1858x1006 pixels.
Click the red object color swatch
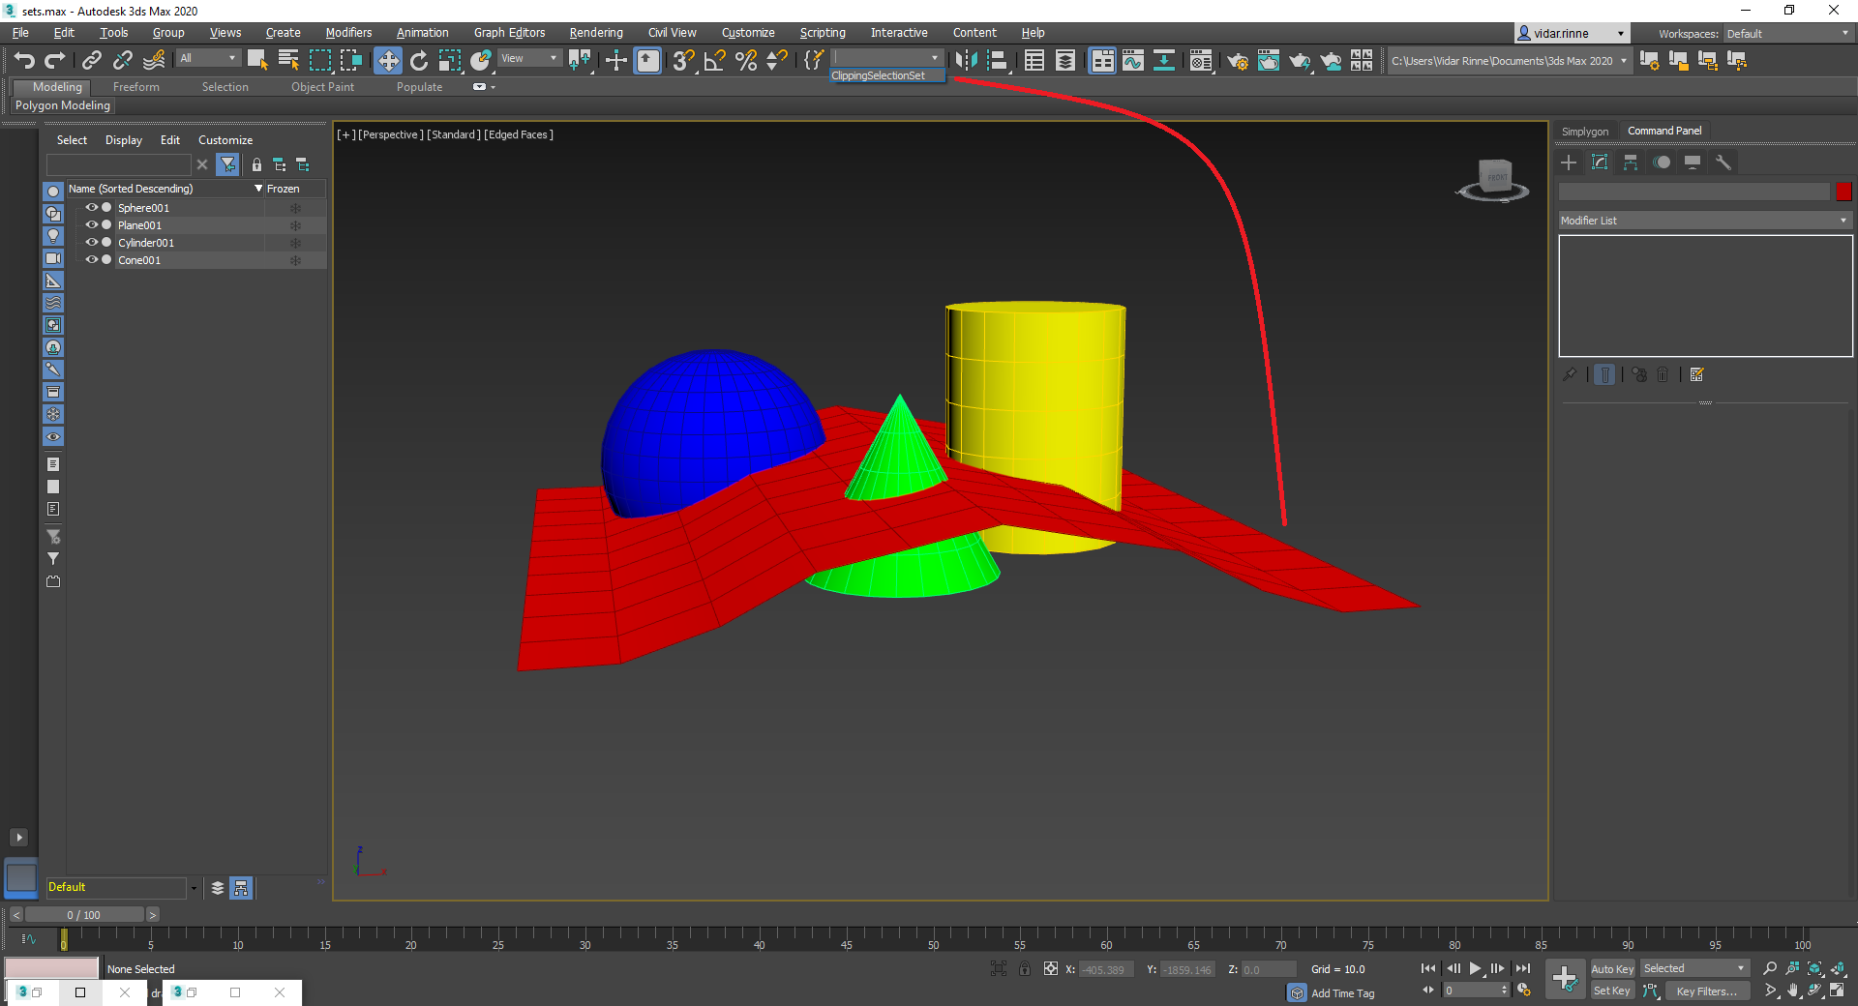pos(1843,192)
